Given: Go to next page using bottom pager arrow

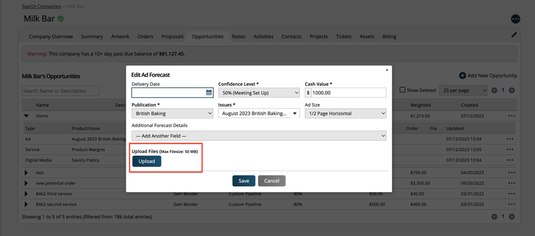Looking at the screenshot, I should pyautogui.click(x=512, y=217).
